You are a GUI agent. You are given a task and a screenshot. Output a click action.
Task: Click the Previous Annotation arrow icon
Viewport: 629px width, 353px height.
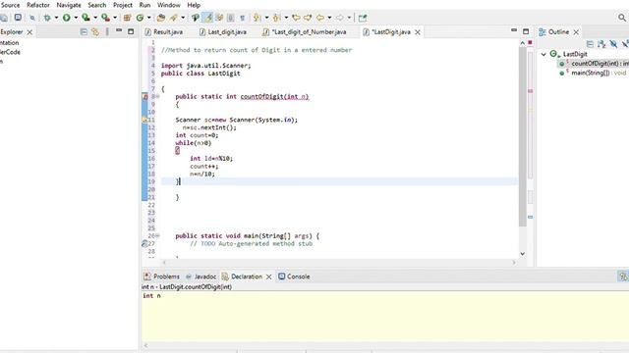click(276, 18)
